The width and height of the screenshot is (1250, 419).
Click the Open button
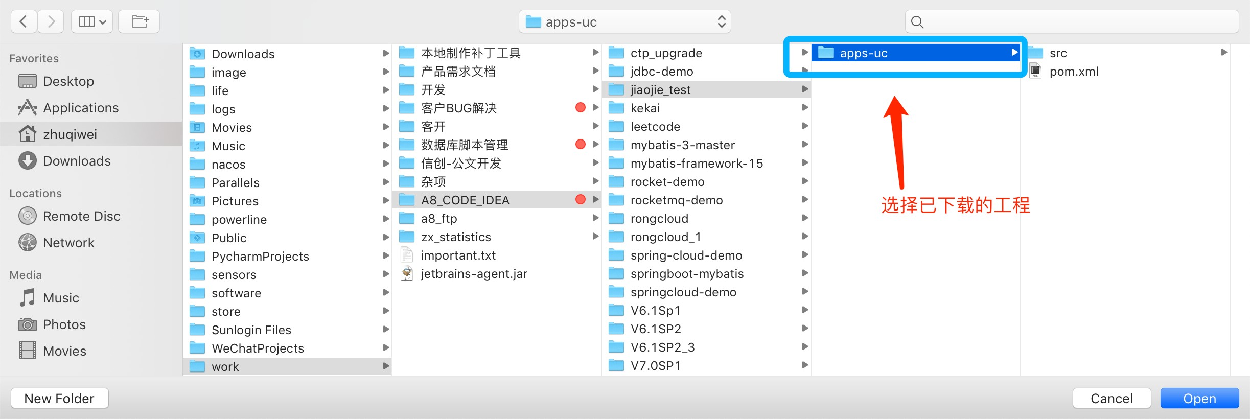point(1199,398)
